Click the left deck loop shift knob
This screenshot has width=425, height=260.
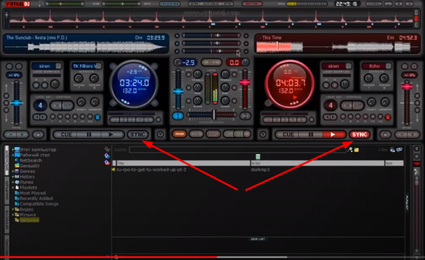(81, 102)
